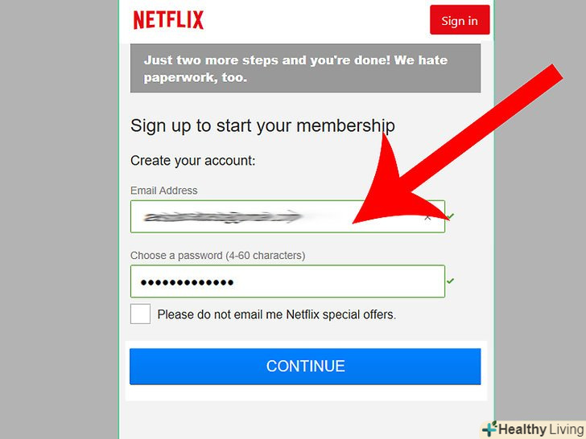Click the 'Choose a password' field label

click(x=217, y=256)
